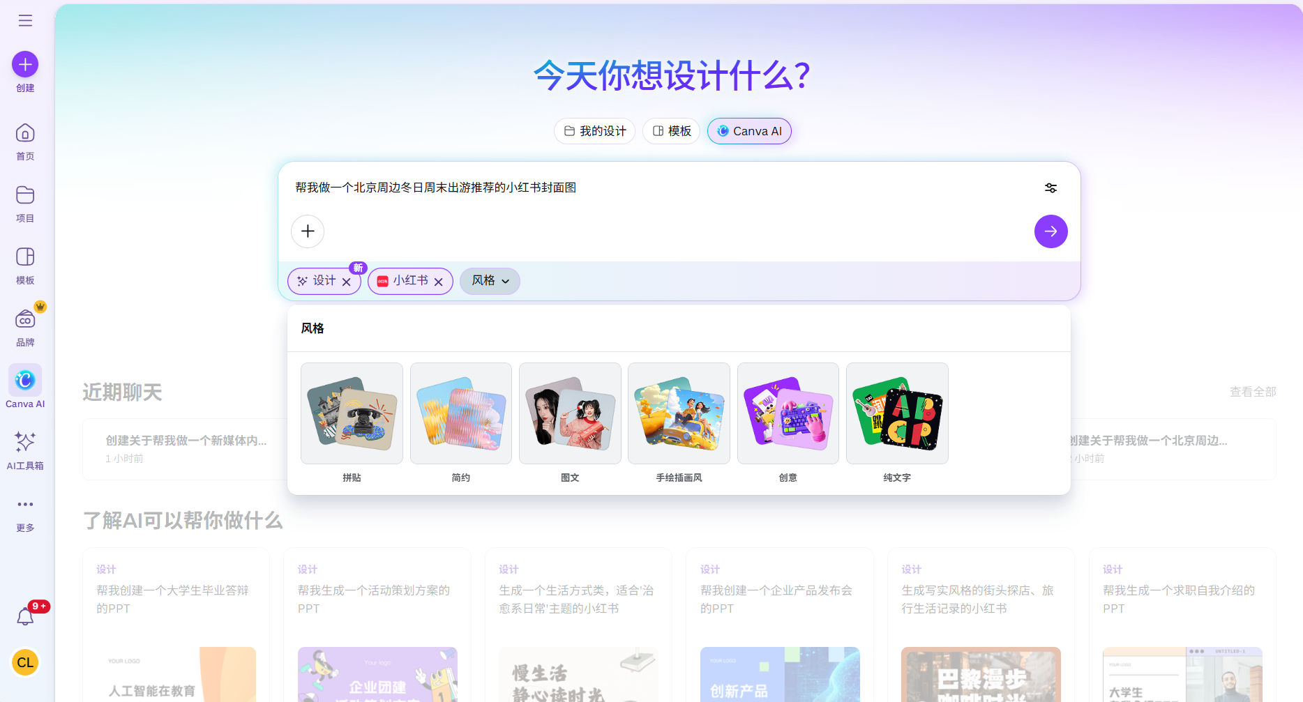Open the prompt settings sliders icon
Screen dimensions: 1303x702
coord(1050,188)
